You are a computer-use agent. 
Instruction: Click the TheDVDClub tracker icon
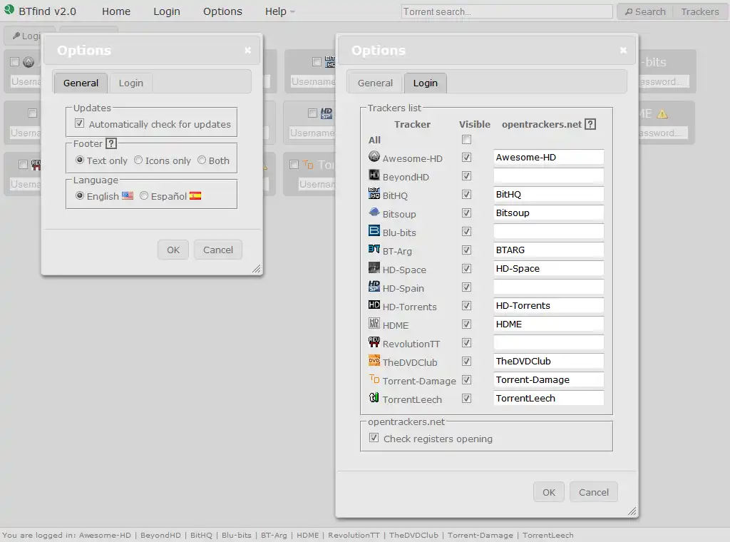tap(374, 360)
